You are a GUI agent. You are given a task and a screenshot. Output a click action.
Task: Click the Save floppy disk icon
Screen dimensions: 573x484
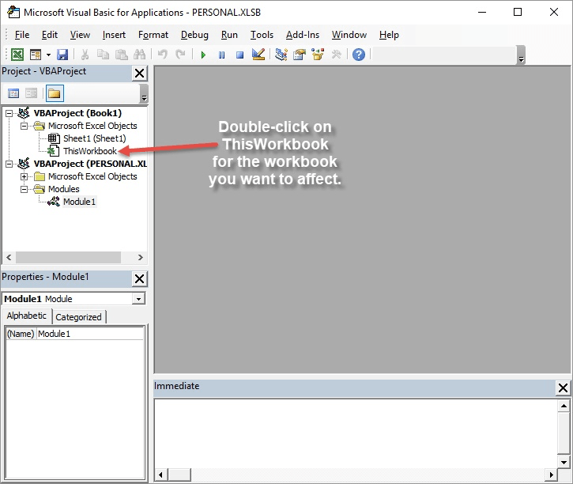(x=62, y=55)
